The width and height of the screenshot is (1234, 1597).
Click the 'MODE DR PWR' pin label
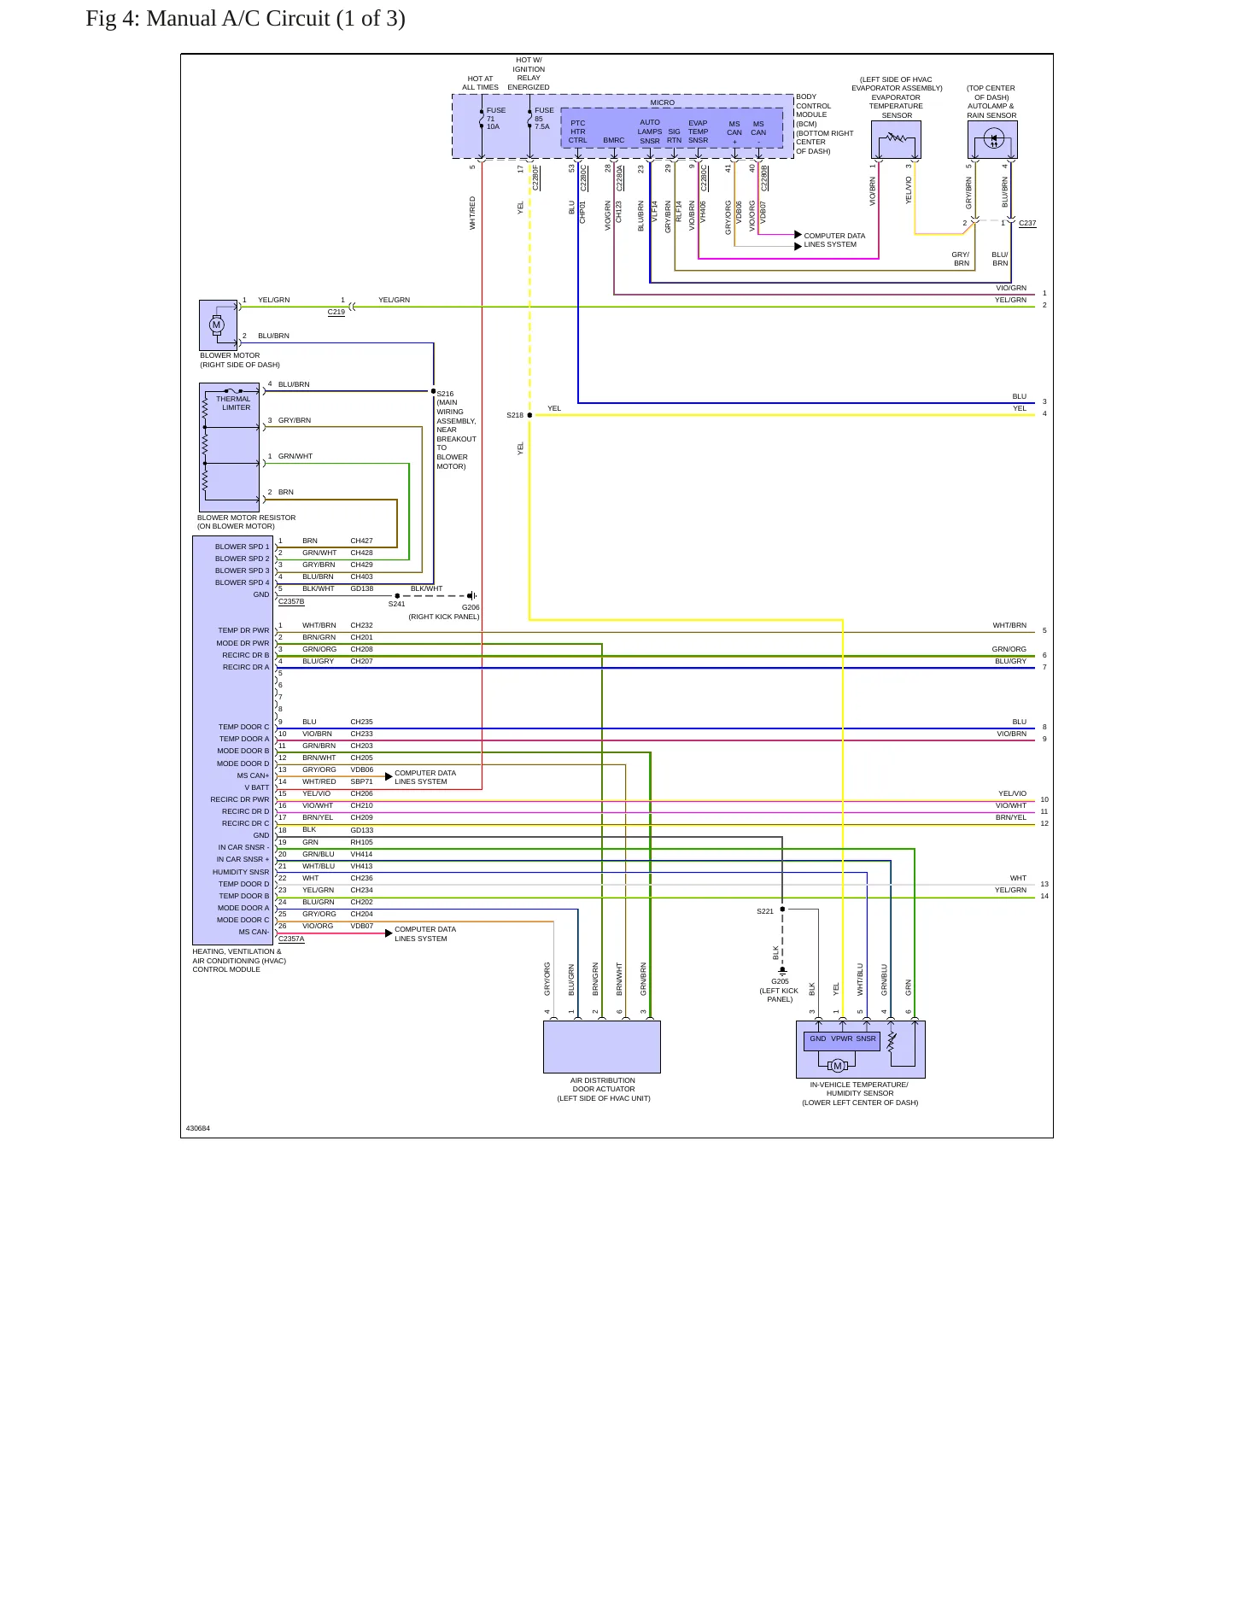243,643
